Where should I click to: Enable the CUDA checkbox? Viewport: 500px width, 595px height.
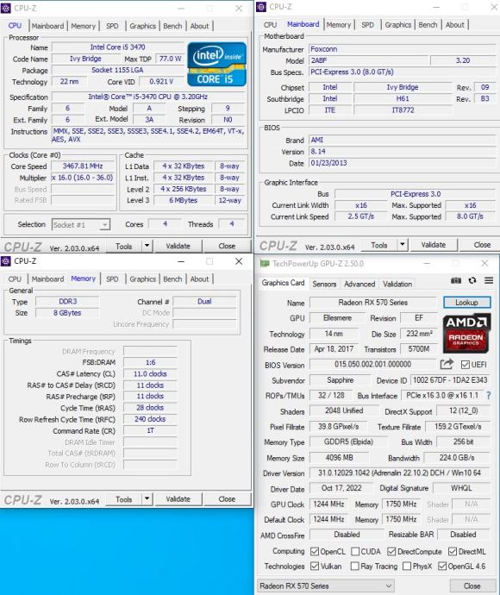[355, 551]
